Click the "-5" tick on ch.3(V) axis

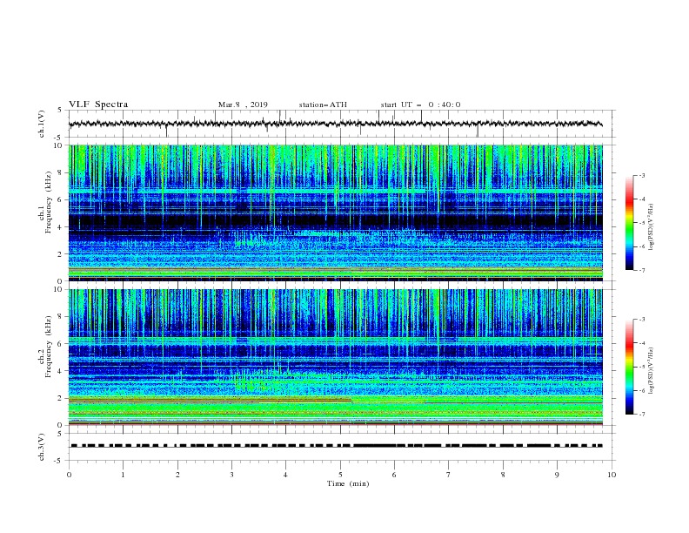pos(59,461)
